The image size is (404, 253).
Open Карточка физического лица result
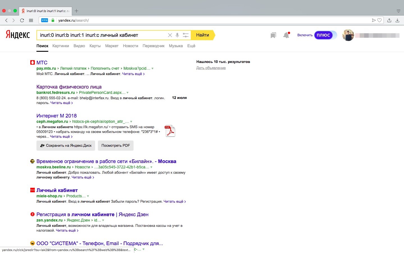[69, 87]
